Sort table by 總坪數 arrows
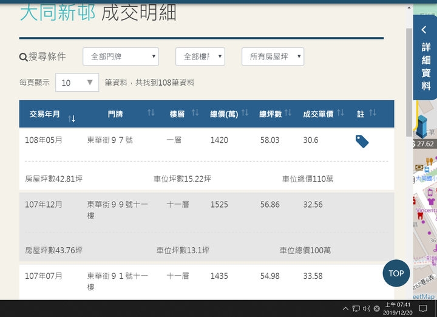 coord(288,112)
